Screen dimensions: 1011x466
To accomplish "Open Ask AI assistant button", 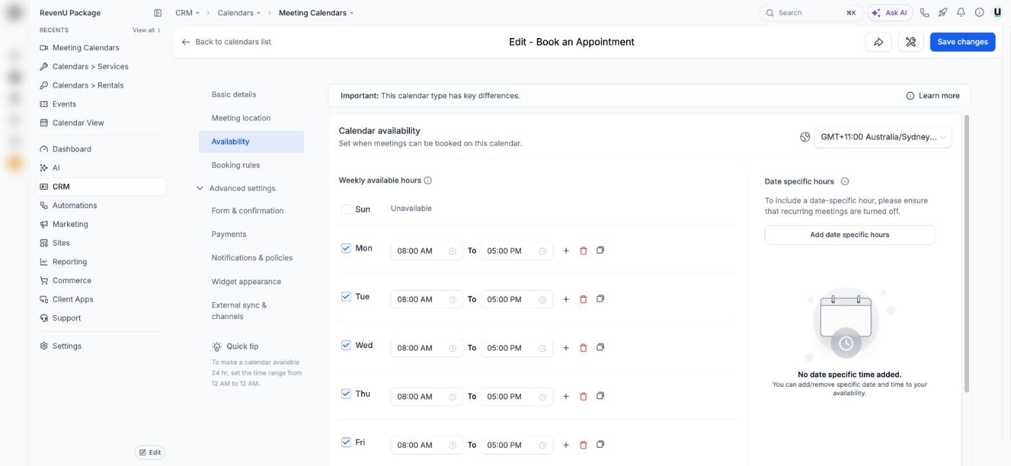I will [x=889, y=13].
